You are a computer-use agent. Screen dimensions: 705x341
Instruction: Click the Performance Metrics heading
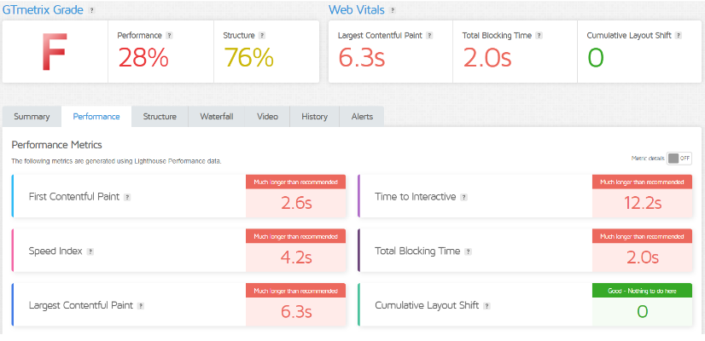56,145
